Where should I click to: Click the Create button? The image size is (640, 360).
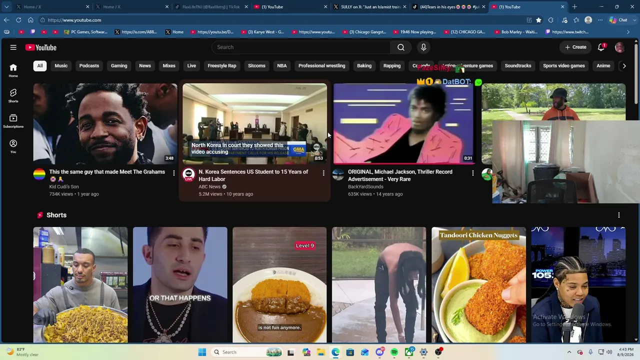click(x=575, y=47)
